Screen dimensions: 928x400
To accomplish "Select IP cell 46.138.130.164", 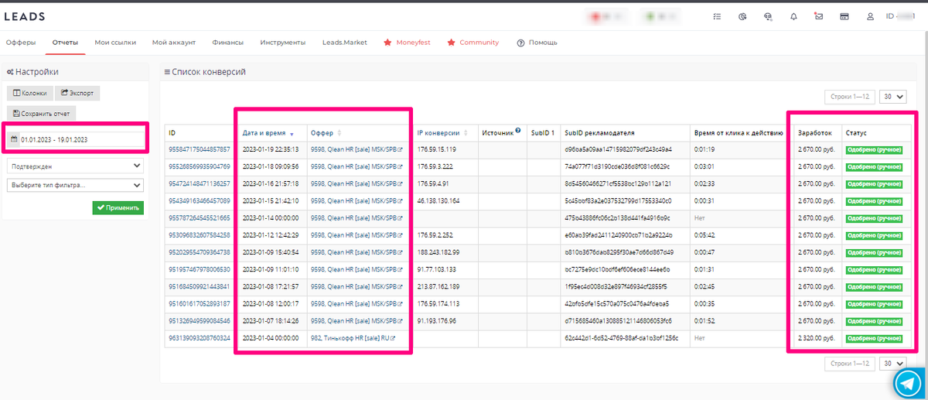I will tap(438, 200).
